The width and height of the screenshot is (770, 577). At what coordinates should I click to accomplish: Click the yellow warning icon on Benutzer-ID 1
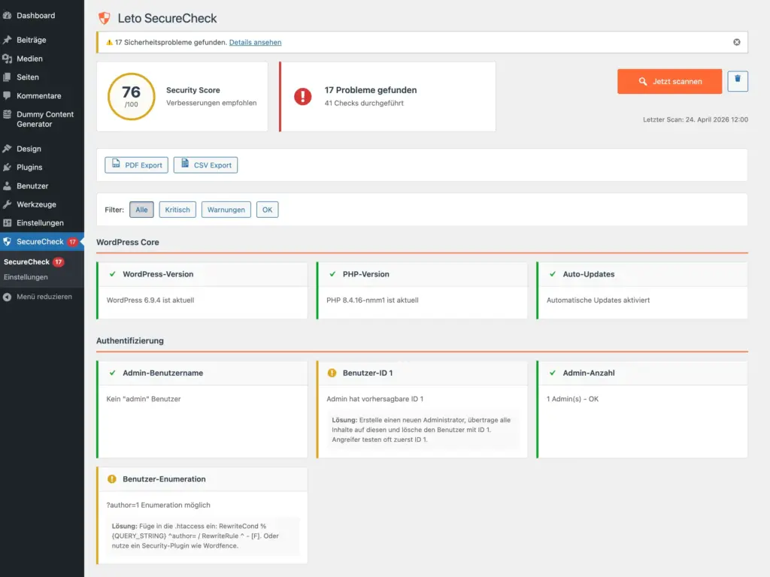(332, 373)
